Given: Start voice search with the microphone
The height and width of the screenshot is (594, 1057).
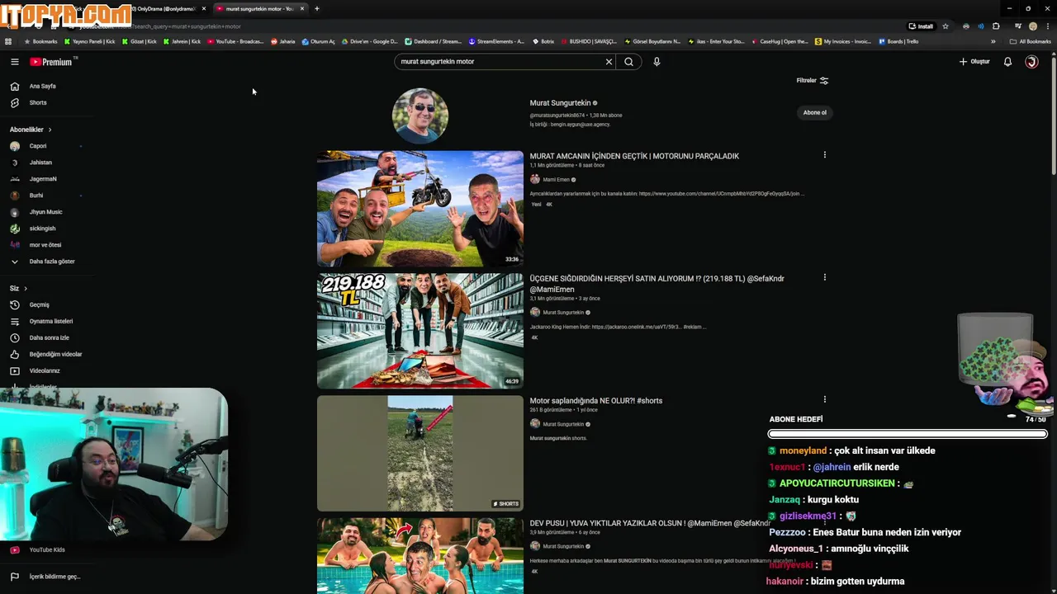Looking at the screenshot, I should 656,62.
